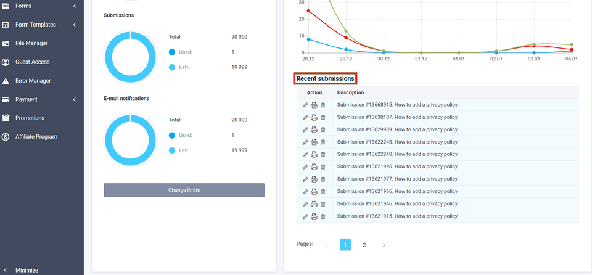Image resolution: width=592 pixels, height=275 pixels.
Task: Open the Affiliate Program section
Action: [x=36, y=137]
